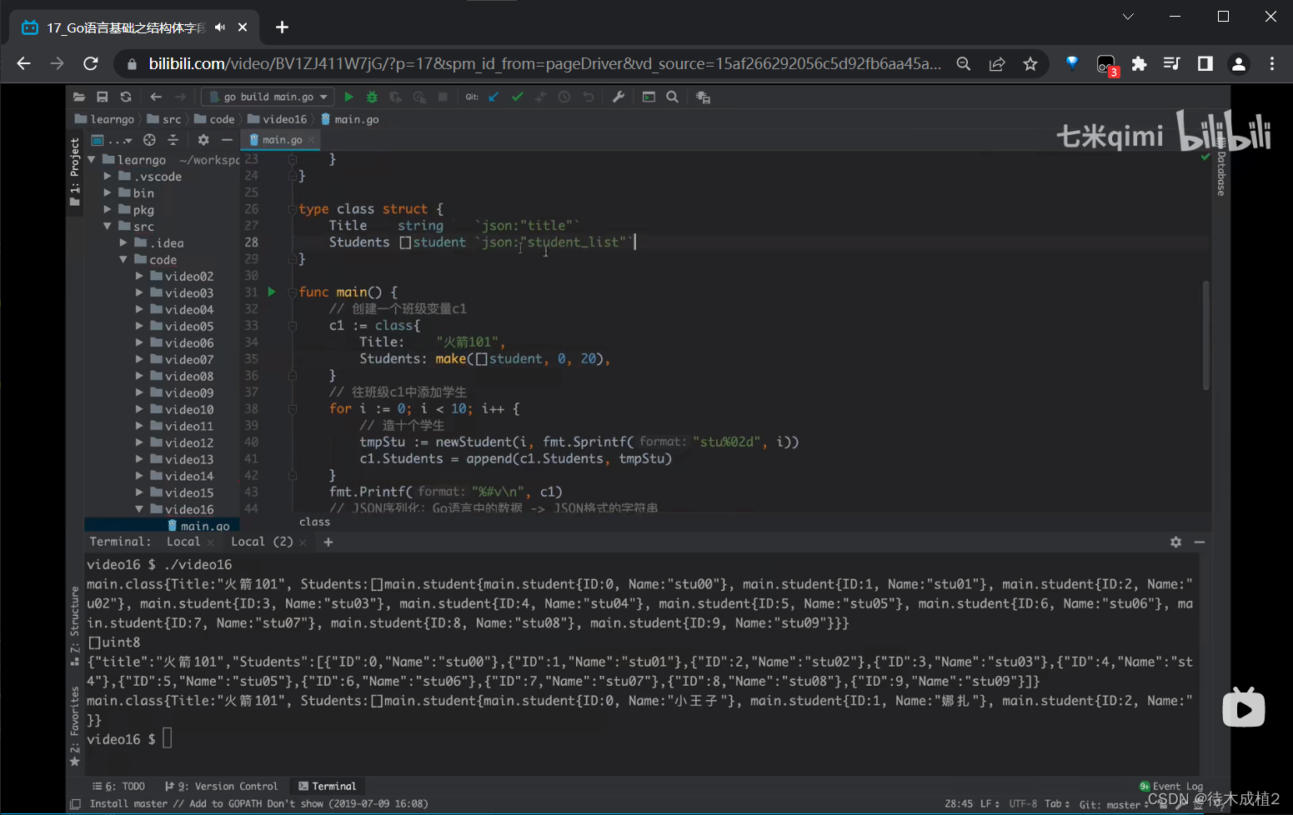This screenshot has height=815, width=1293.
Task: Hide the Project panel with minus icon
Action: coord(227,140)
